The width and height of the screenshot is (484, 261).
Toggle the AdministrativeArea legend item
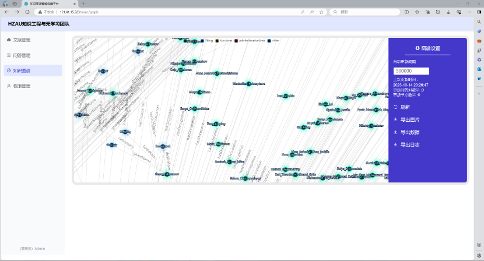(252, 41)
